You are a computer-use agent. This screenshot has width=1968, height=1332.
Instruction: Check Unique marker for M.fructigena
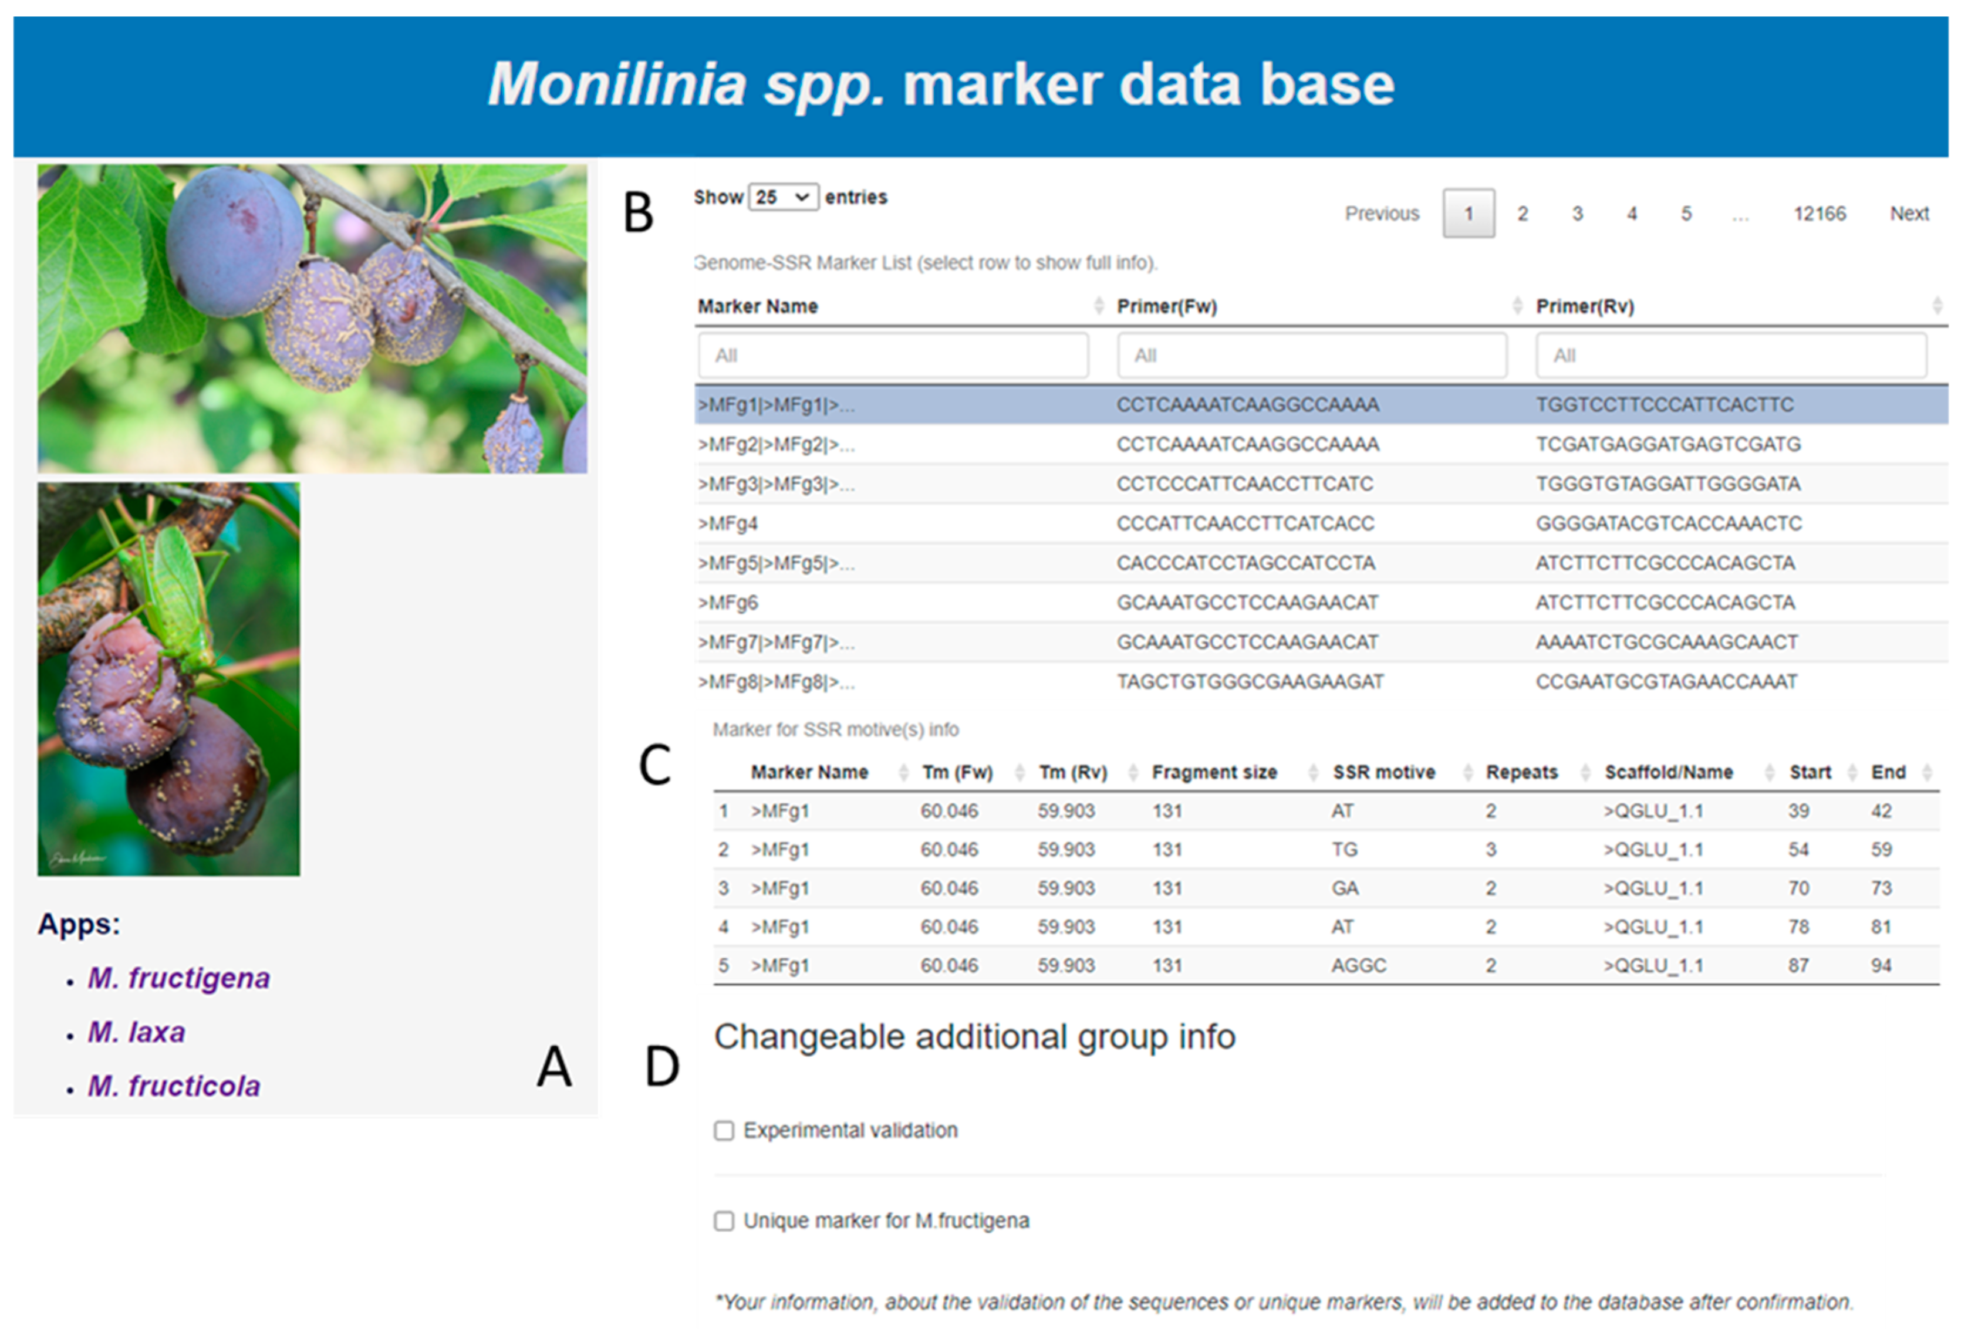pos(724,1221)
